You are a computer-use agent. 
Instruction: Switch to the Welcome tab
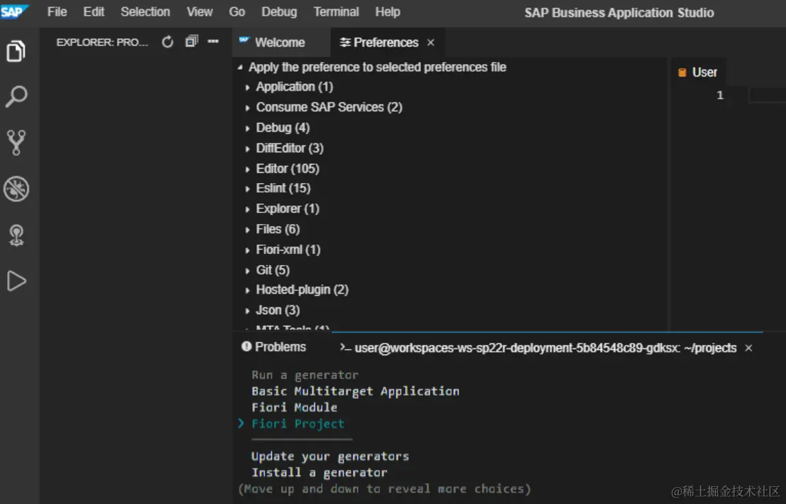point(280,42)
